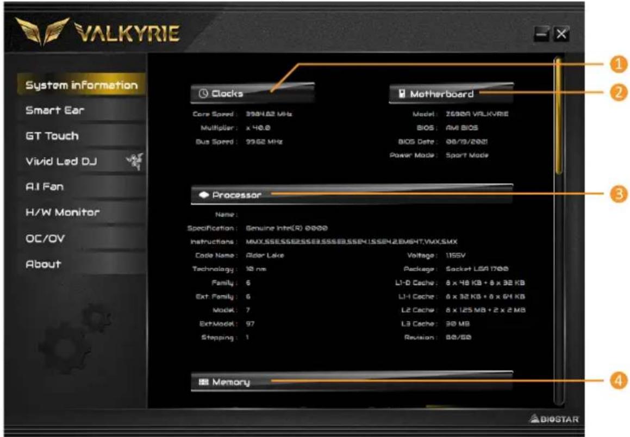Click the Socket LGA 1700 package value

pyautogui.click(x=477, y=269)
